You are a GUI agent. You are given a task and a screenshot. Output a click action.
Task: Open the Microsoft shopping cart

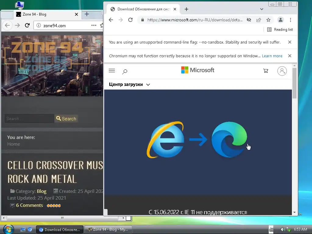(x=266, y=71)
